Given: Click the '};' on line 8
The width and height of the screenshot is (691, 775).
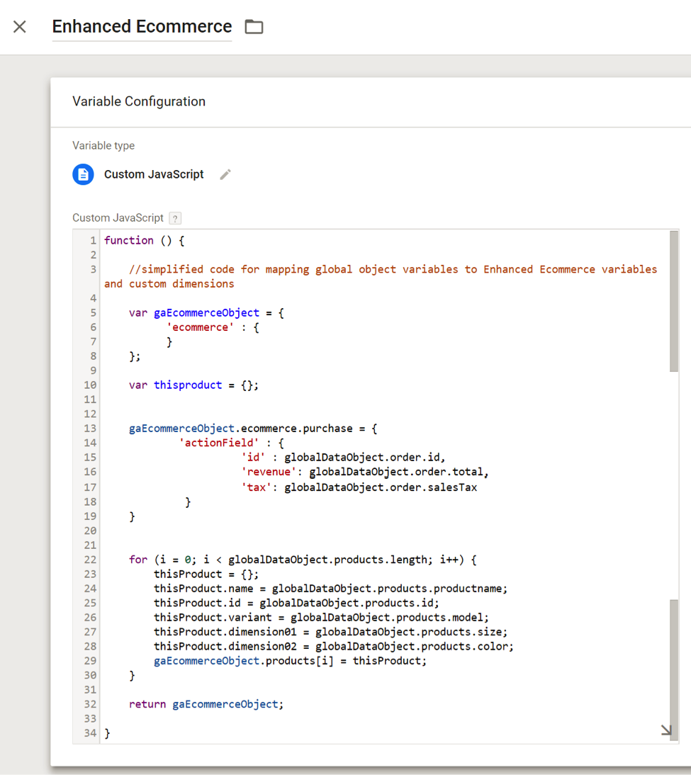Looking at the screenshot, I should coord(135,356).
